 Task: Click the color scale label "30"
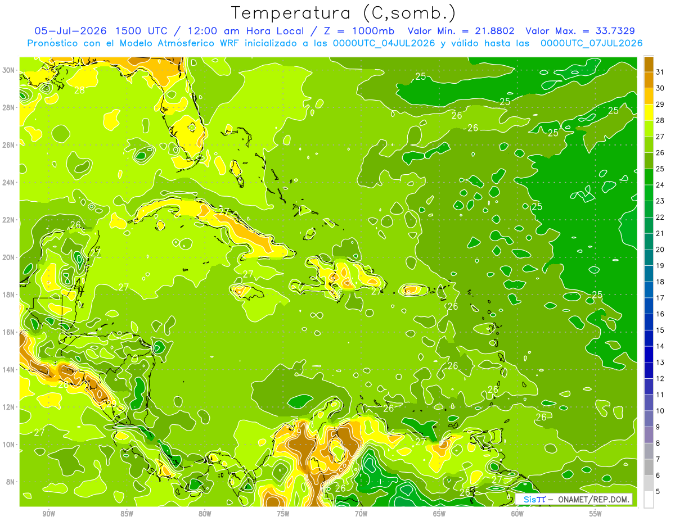tap(660, 88)
